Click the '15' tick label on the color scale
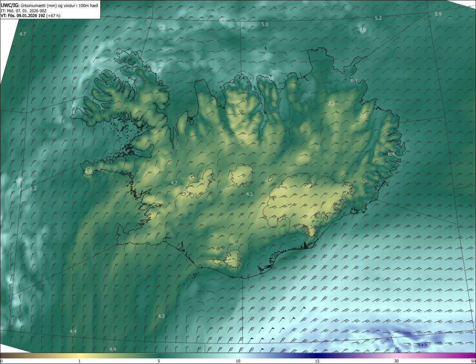This screenshot has width=476, height=364. click(317, 361)
